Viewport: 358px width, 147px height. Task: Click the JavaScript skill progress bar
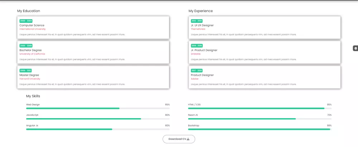coord(98,119)
